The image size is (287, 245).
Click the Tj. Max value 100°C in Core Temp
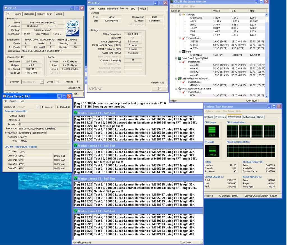tap(43, 152)
